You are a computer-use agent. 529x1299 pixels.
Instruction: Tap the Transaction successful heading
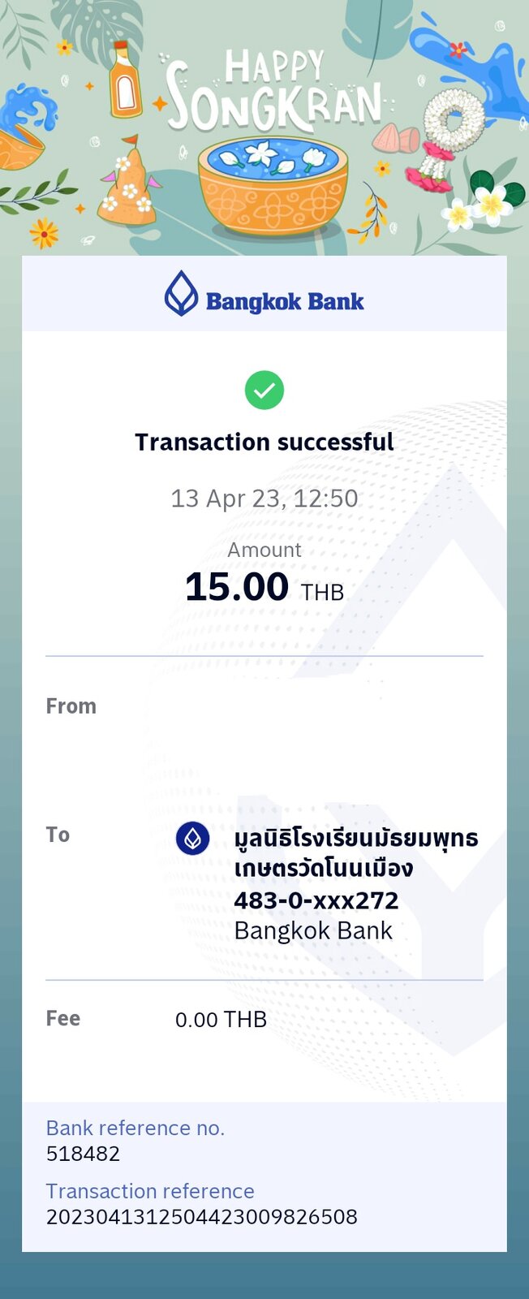tap(264, 442)
